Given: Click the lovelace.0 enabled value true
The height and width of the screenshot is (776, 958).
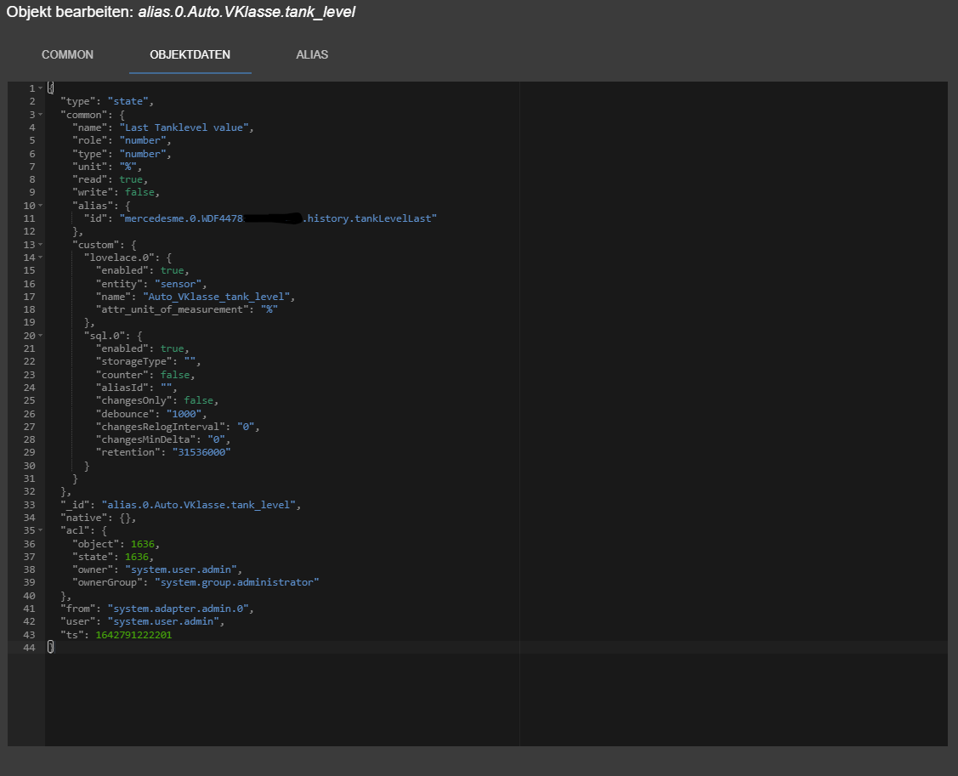Looking at the screenshot, I should click(x=173, y=270).
